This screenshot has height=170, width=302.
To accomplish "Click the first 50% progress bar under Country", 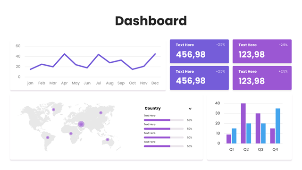I will tap(164, 120).
